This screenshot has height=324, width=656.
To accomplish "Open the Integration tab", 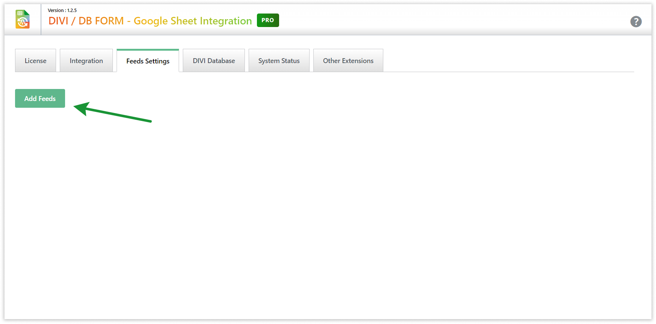I will (x=86, y=61).
